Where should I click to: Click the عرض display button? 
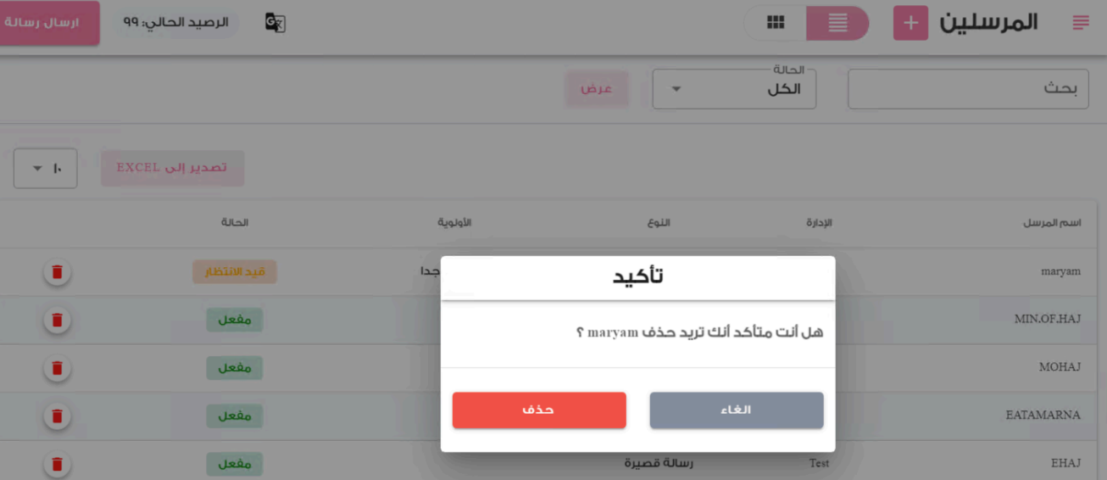click(598, 89)
